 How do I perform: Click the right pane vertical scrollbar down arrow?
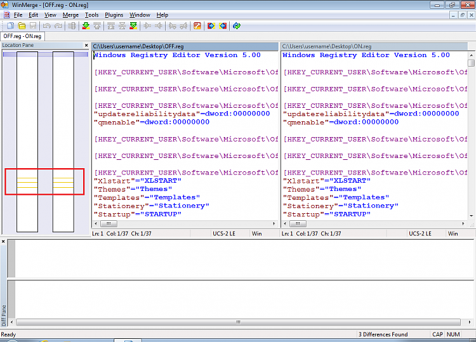471,216
